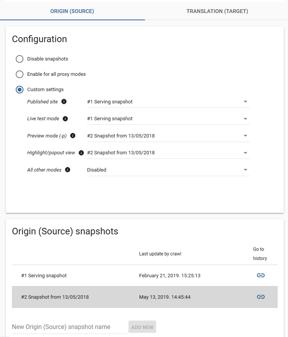Click the Preview mode (-p) label

(x=47, y=136)
